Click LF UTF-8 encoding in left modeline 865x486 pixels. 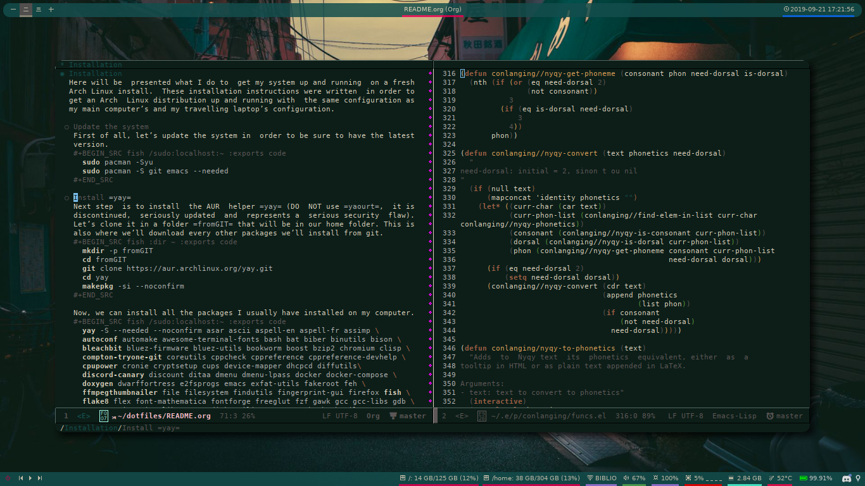click(x=340, y=416)
